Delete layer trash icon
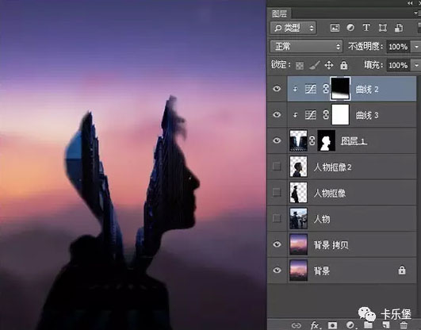This screenshot has width=421, height=330. point(404,325)
